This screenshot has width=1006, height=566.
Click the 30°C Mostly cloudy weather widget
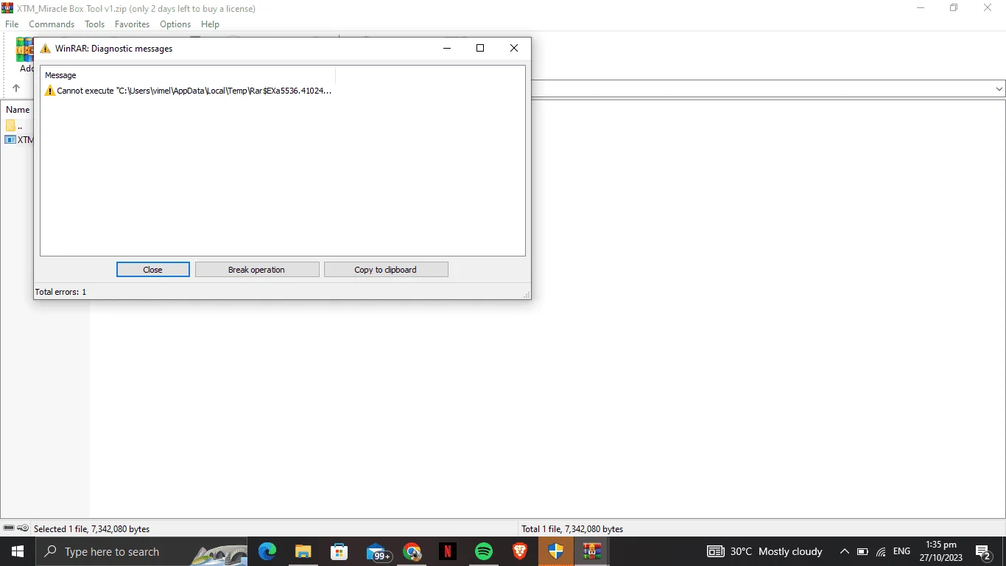click(x=764, y=551)
